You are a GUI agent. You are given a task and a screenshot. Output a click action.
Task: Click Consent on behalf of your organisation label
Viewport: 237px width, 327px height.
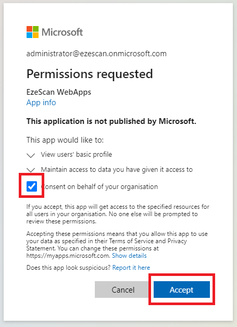pos(99,186)
